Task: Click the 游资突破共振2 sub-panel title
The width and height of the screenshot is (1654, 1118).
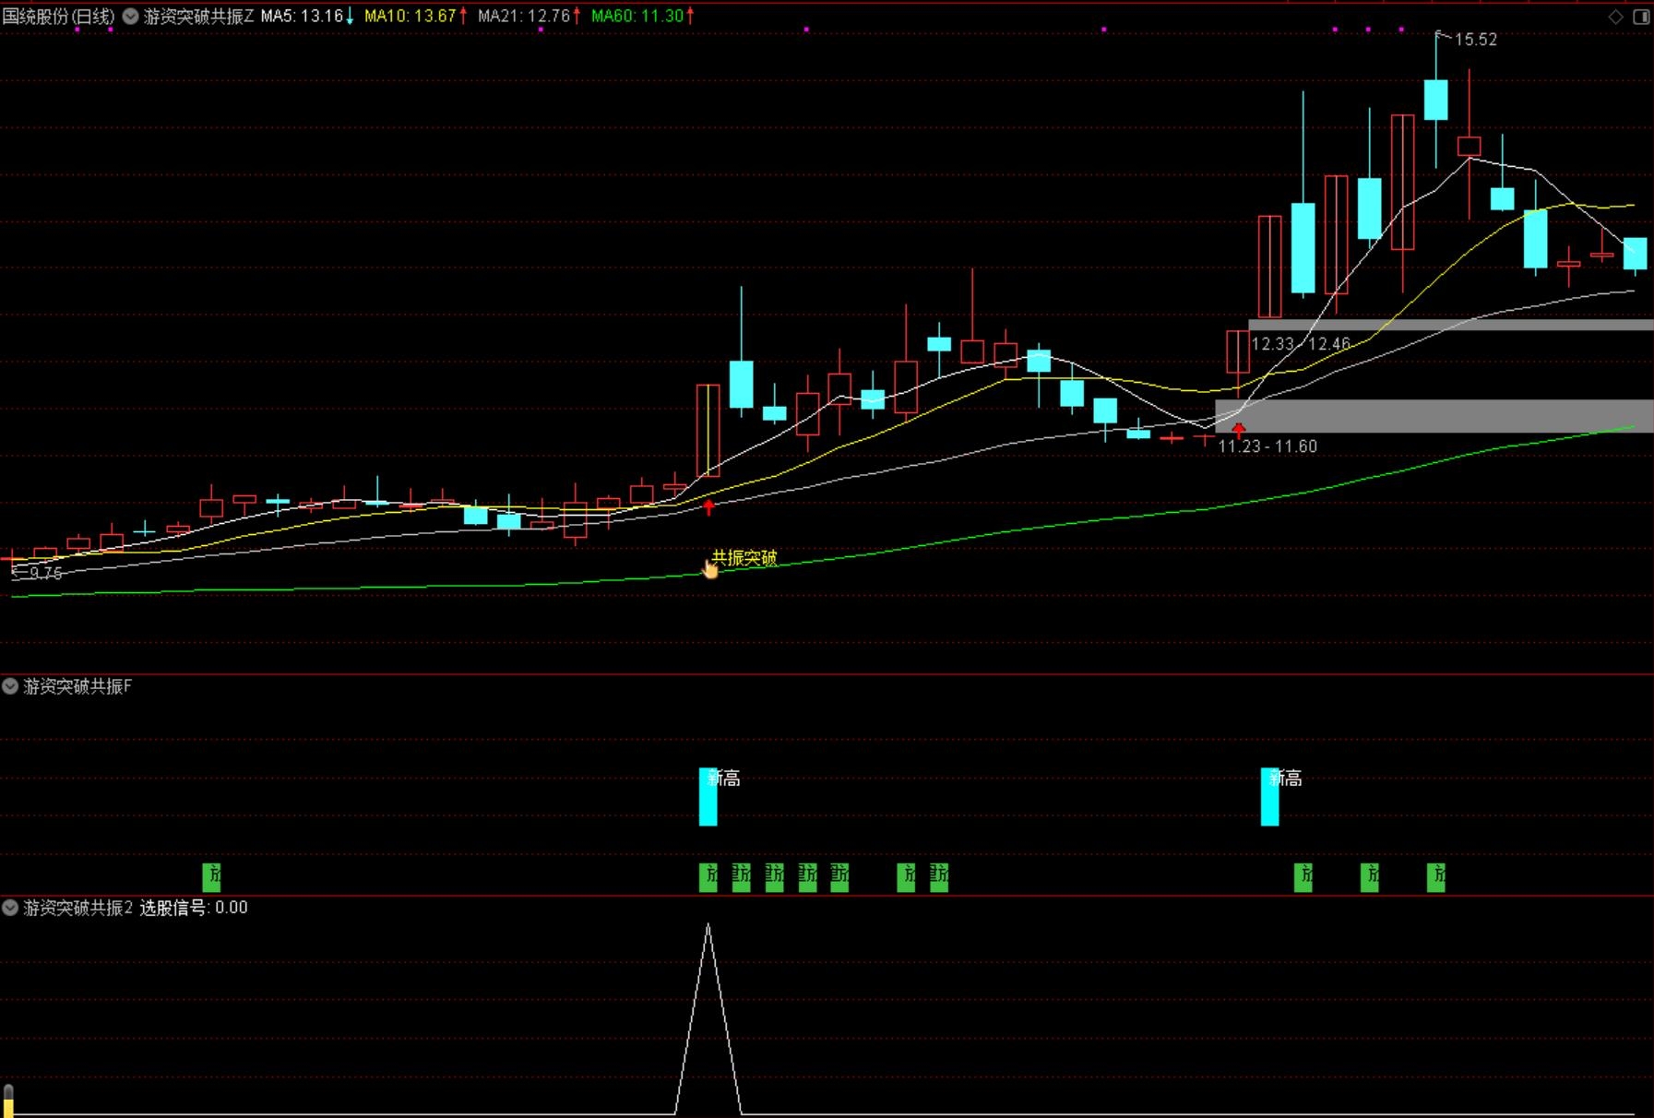Action: pyautogui.click(x=78, y=908)
